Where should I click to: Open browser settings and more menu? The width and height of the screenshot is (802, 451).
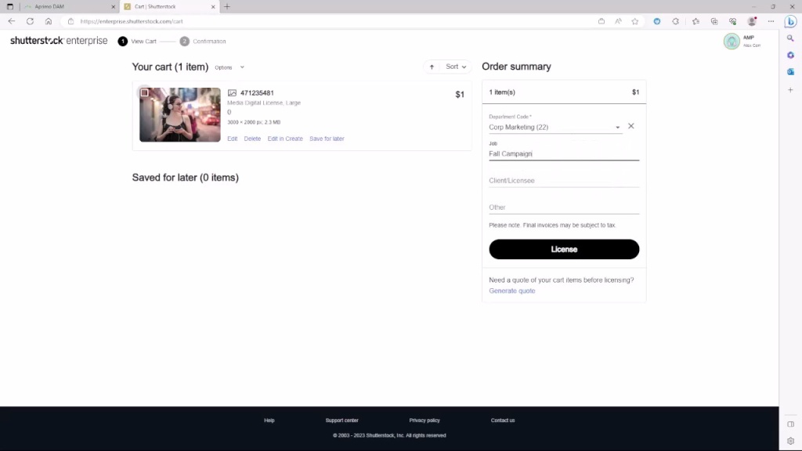pos(771,21)
